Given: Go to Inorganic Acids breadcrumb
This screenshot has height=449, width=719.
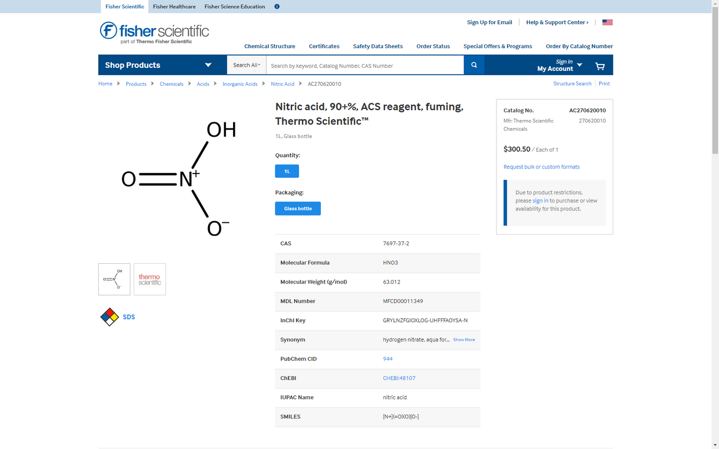Looking at the screenshot, I should pyautogui.click(x=240, y=84).
